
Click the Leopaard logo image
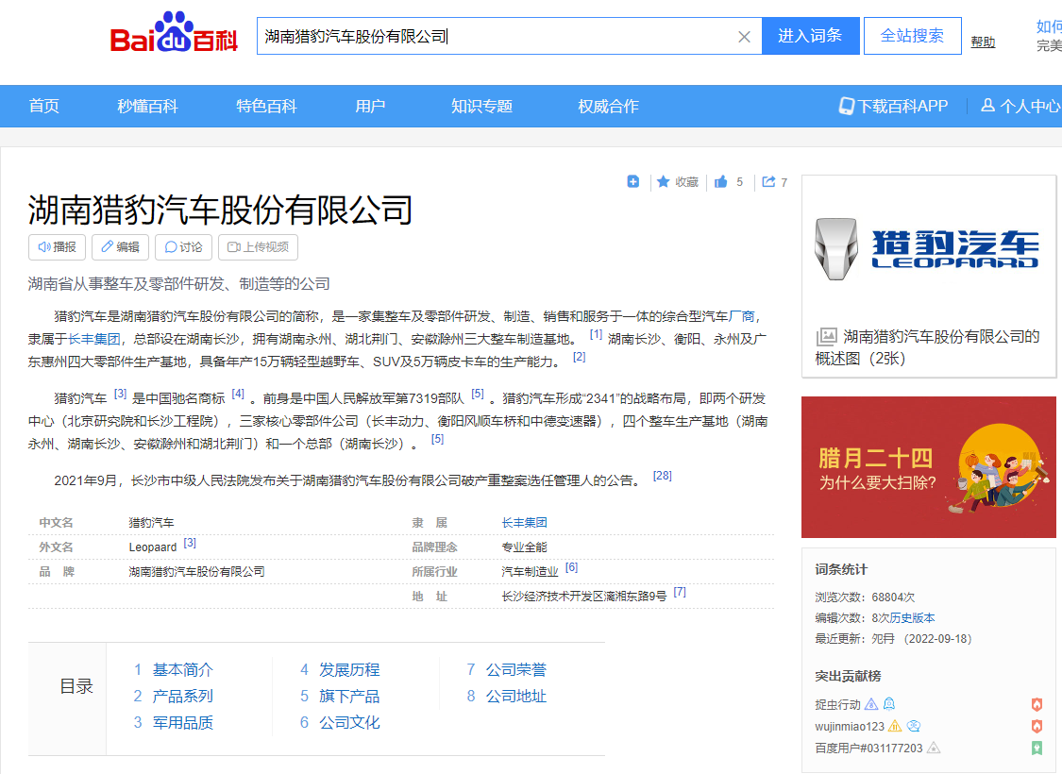point(928,248)
